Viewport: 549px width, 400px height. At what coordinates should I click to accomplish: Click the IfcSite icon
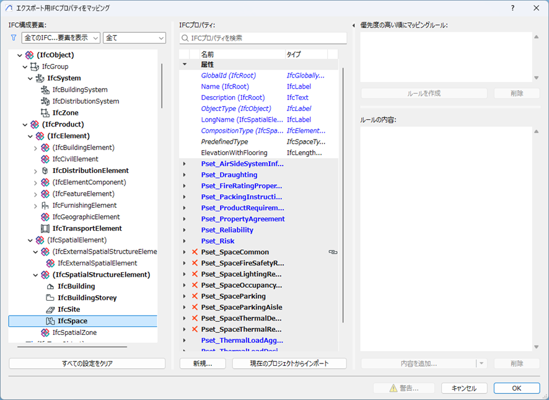[50, 309]
